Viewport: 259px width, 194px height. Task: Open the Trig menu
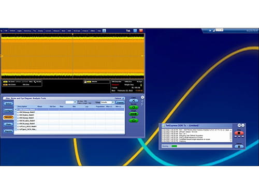click(35, 31)
